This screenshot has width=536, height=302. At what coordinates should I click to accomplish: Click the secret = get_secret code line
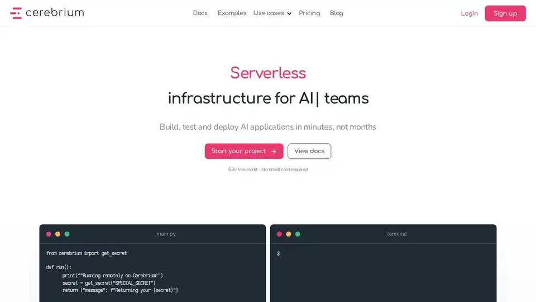(109, 283)
